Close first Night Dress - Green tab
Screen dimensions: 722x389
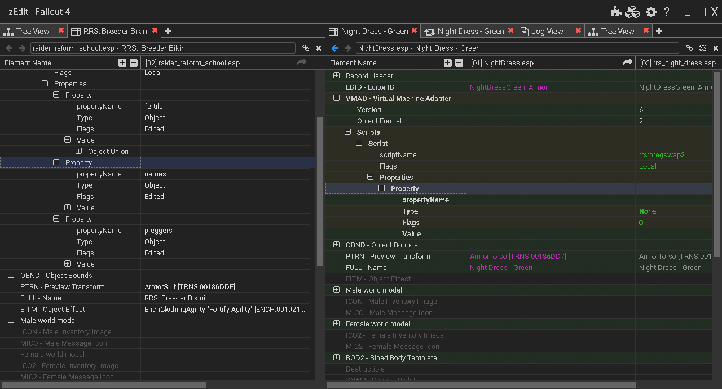point(414,30)
